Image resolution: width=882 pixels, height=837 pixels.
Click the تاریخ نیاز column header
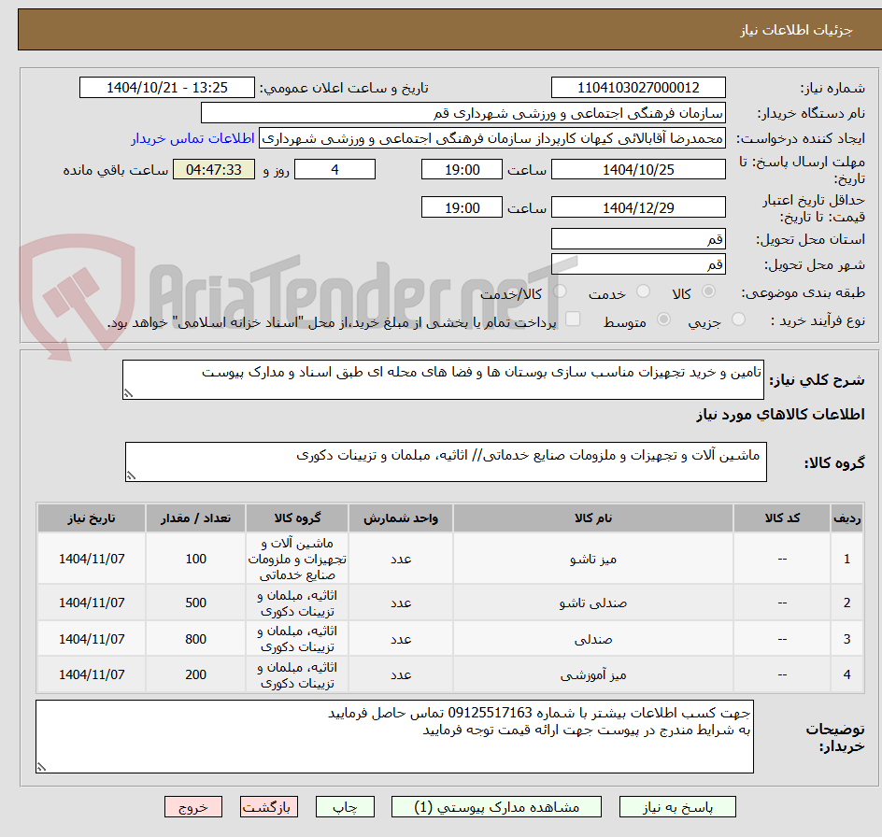[92, 518]
